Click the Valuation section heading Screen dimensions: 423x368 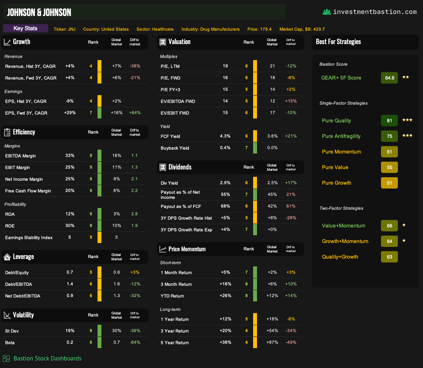(179, 42)
